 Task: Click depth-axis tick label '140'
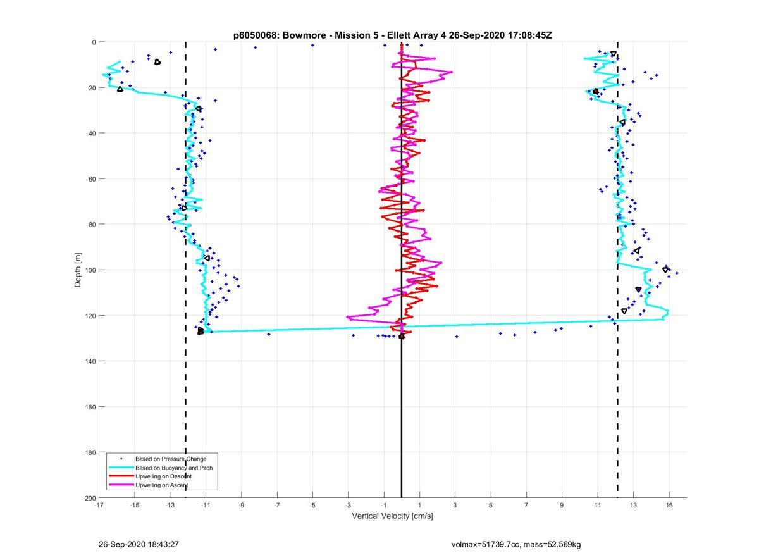pos(90,361)
